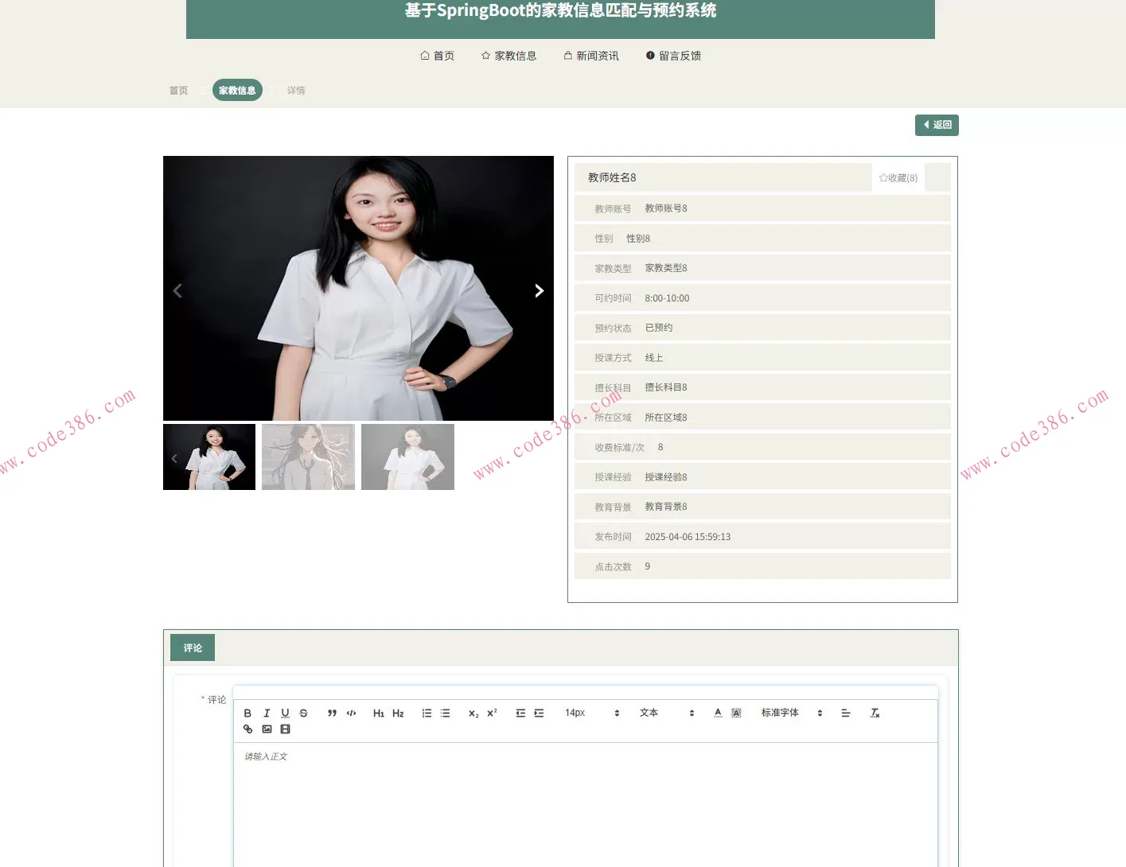Image resolution: width=1126 pixels, height=867 pixels.
Task: Toggle the ordered list formatting
Action: tap(427, 713)
